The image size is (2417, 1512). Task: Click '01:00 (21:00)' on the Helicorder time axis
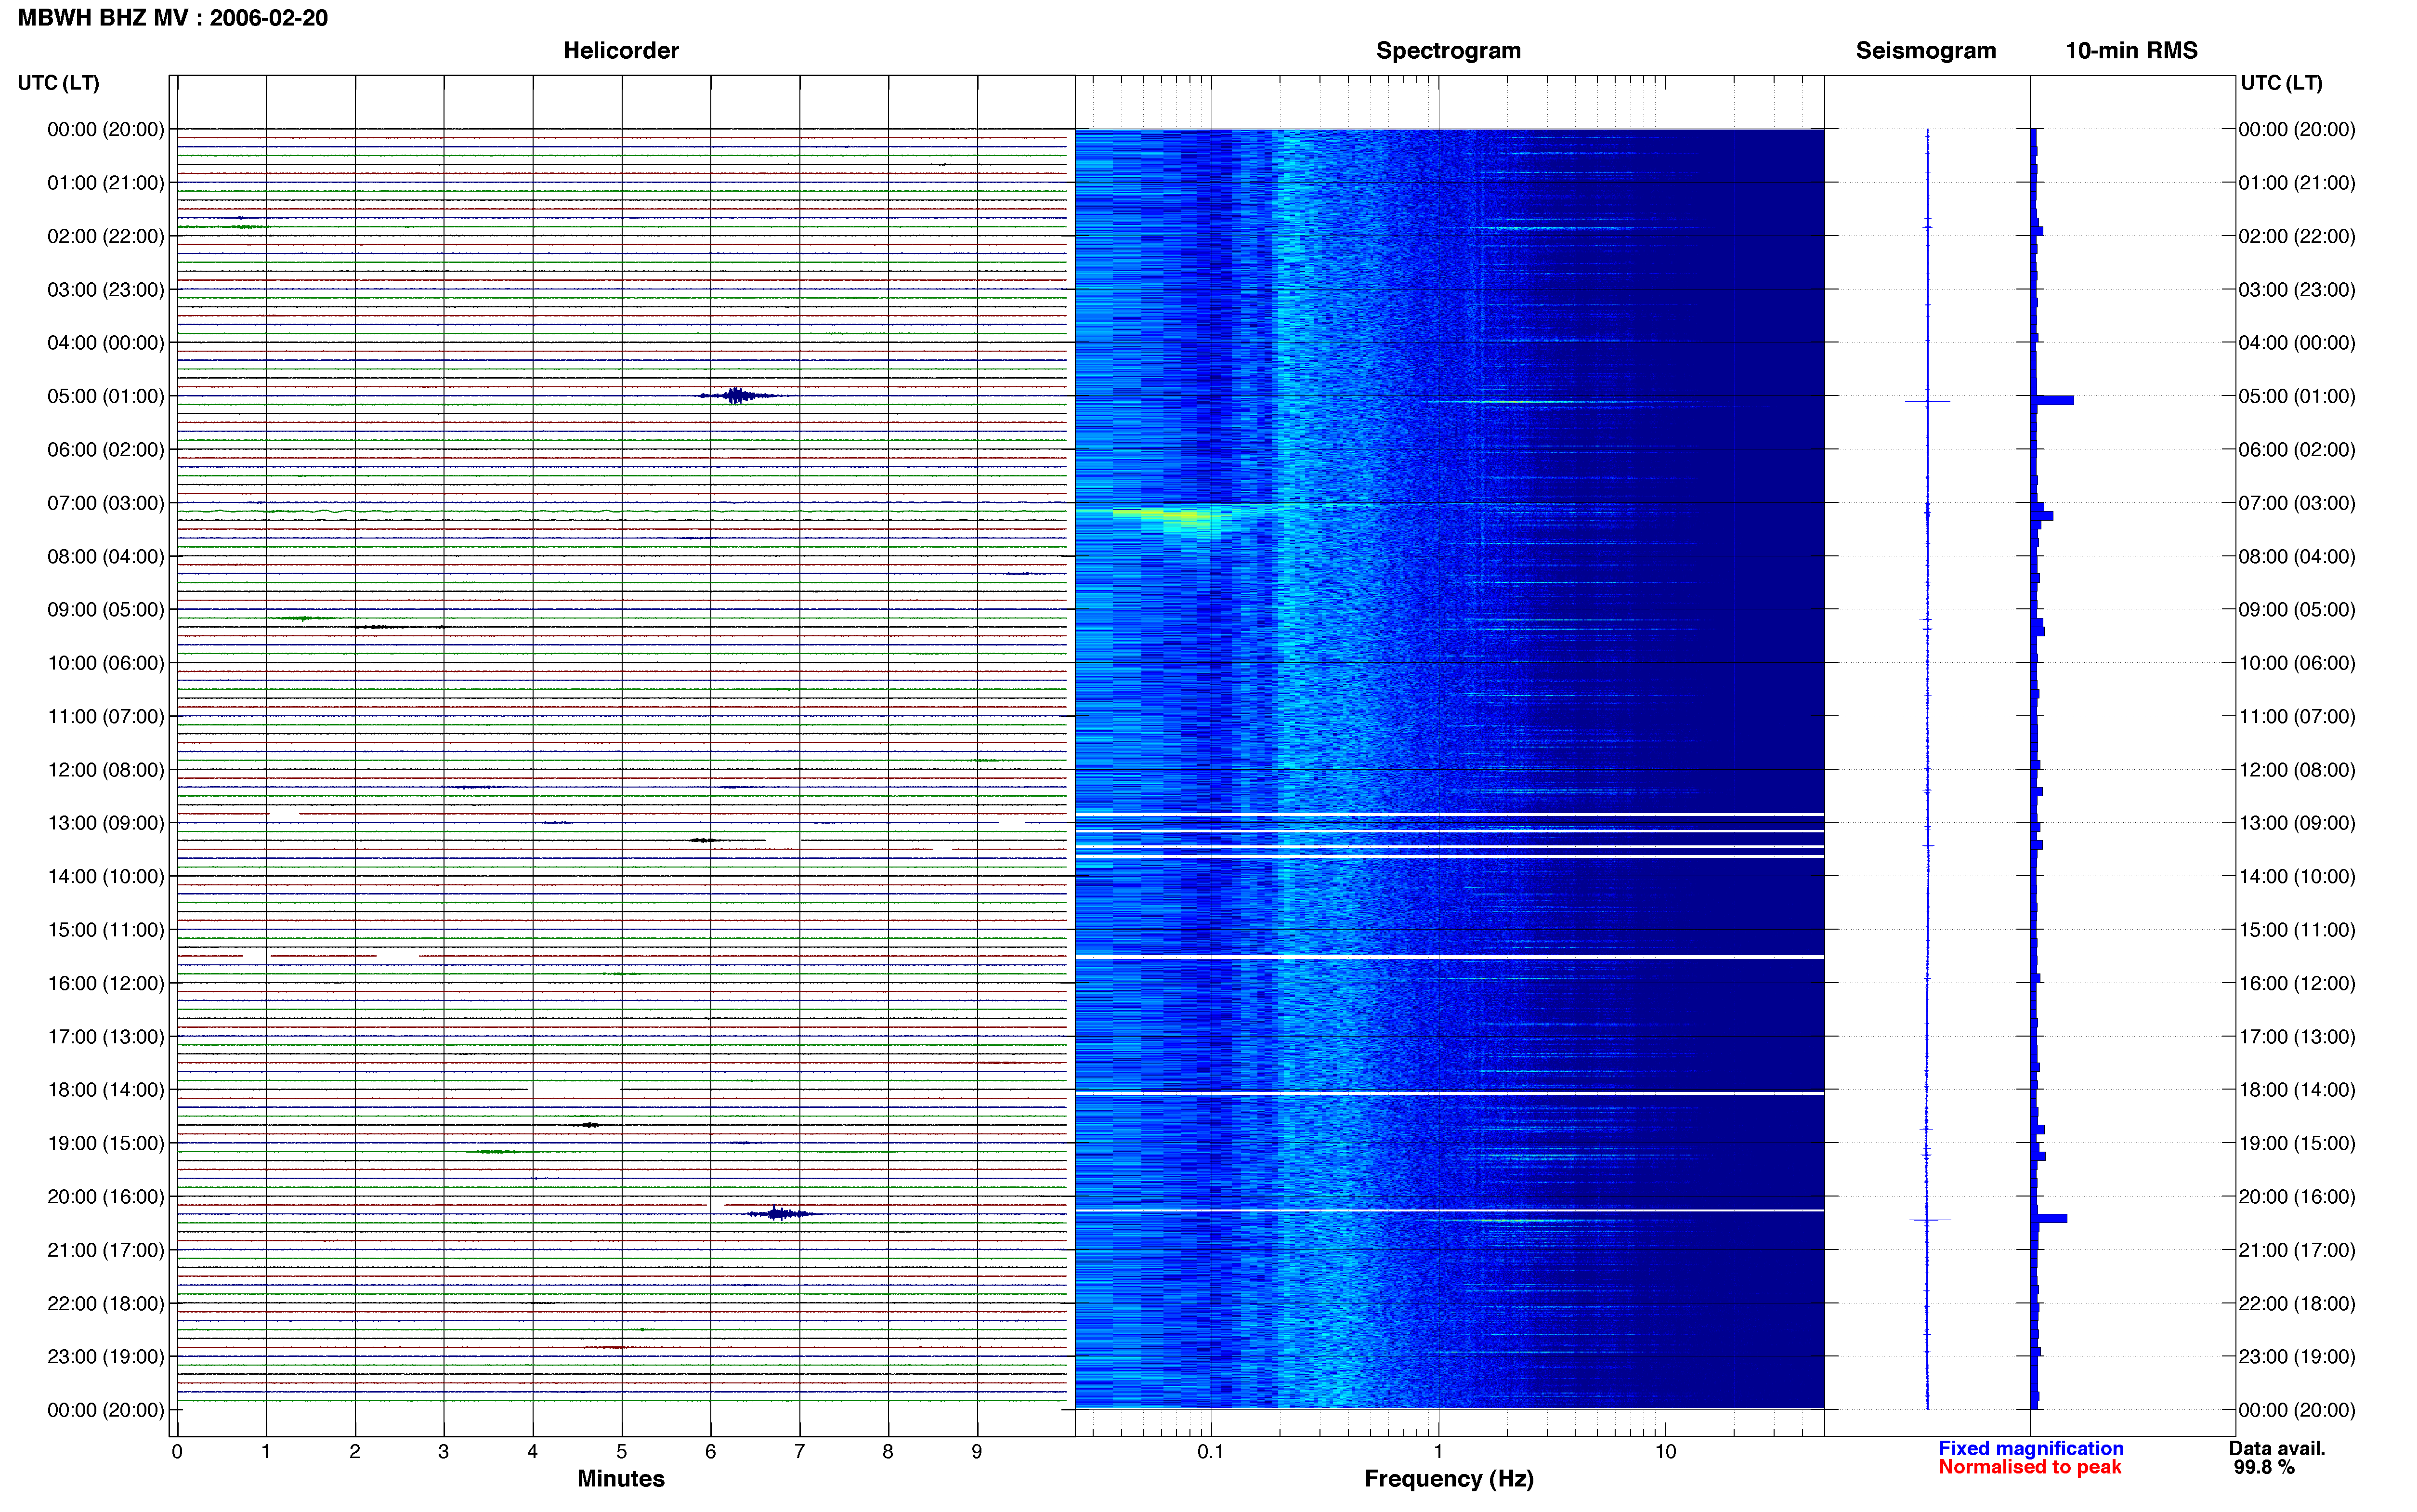(x=106, y=183)
